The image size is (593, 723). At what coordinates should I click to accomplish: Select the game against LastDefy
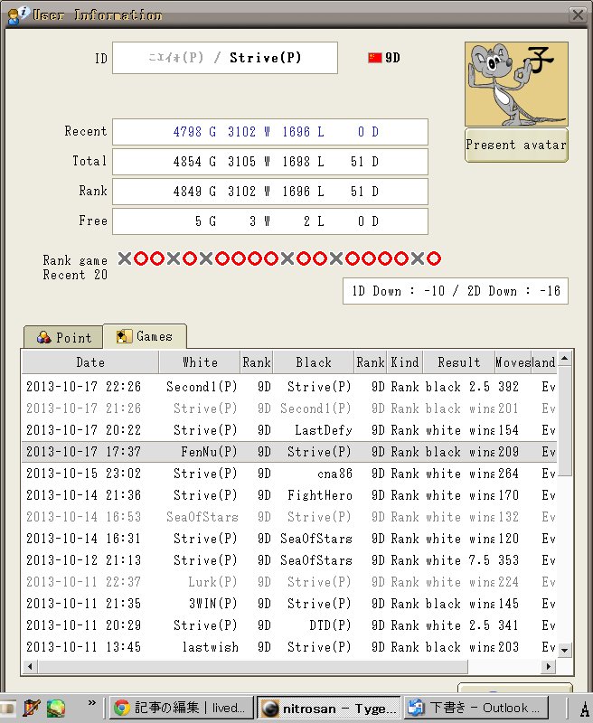(x=289, y=430)
